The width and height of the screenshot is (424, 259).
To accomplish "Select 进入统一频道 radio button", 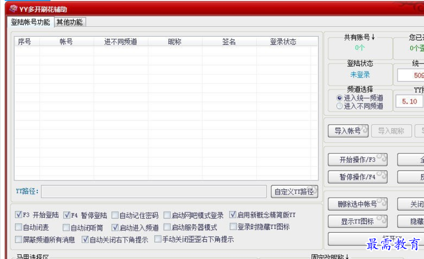I will (340, 98).
